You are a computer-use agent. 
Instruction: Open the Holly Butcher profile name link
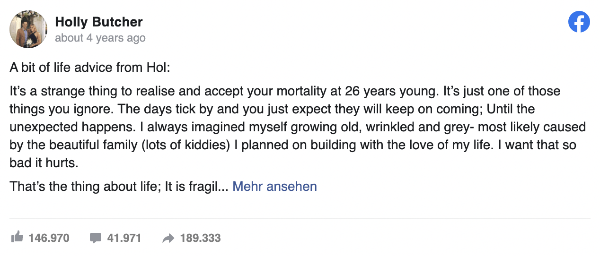click(x=99, y=22)
